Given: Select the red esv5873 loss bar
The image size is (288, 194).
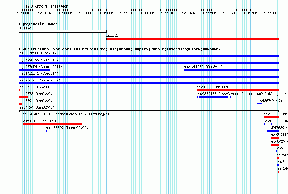Looking at the screenshot, I should (x=24, y=97).
